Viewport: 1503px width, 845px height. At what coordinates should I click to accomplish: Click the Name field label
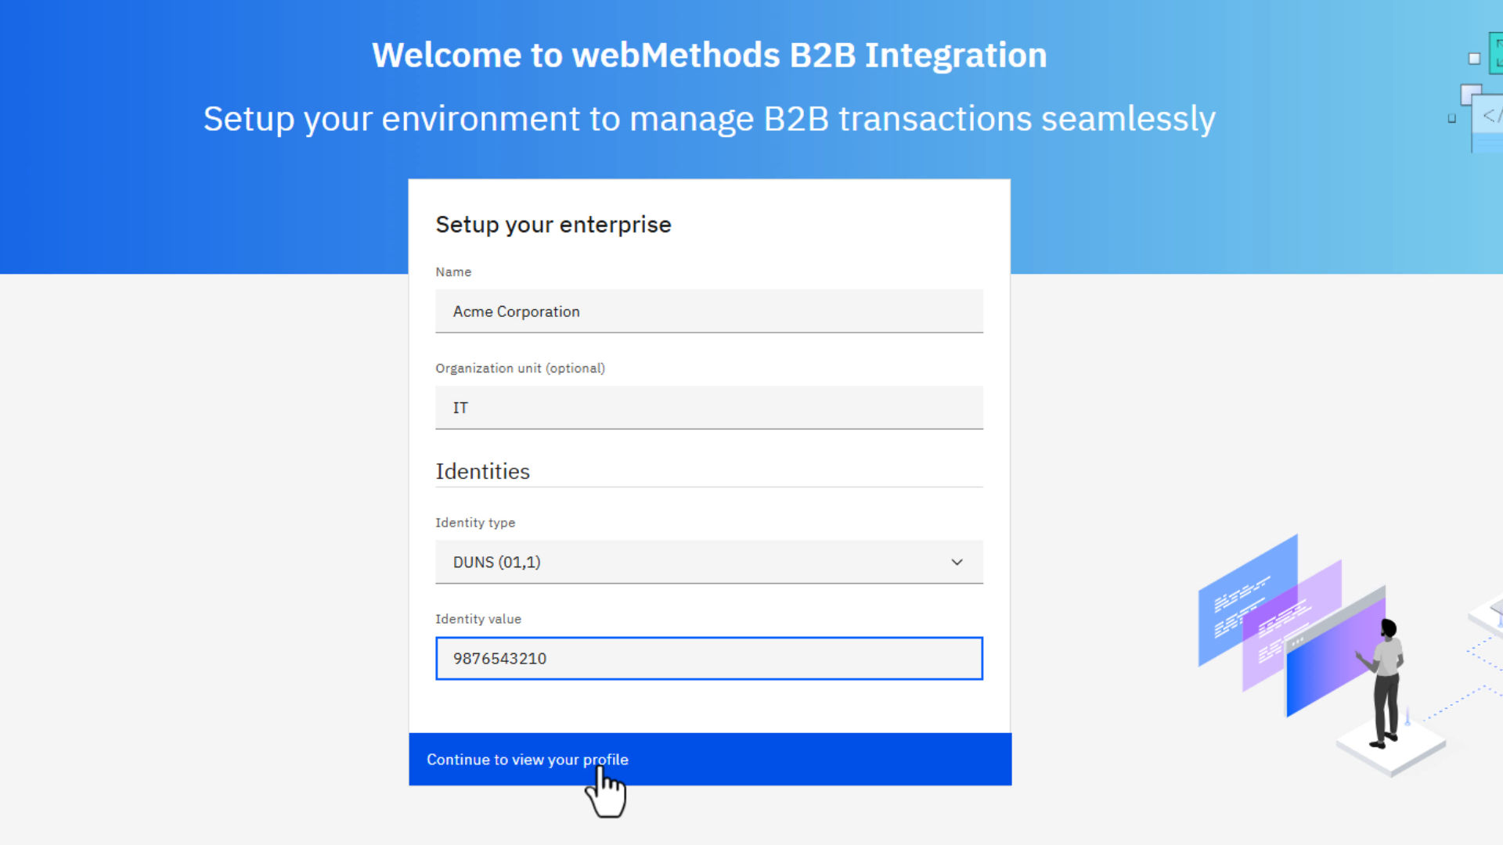tap(453, 272)
